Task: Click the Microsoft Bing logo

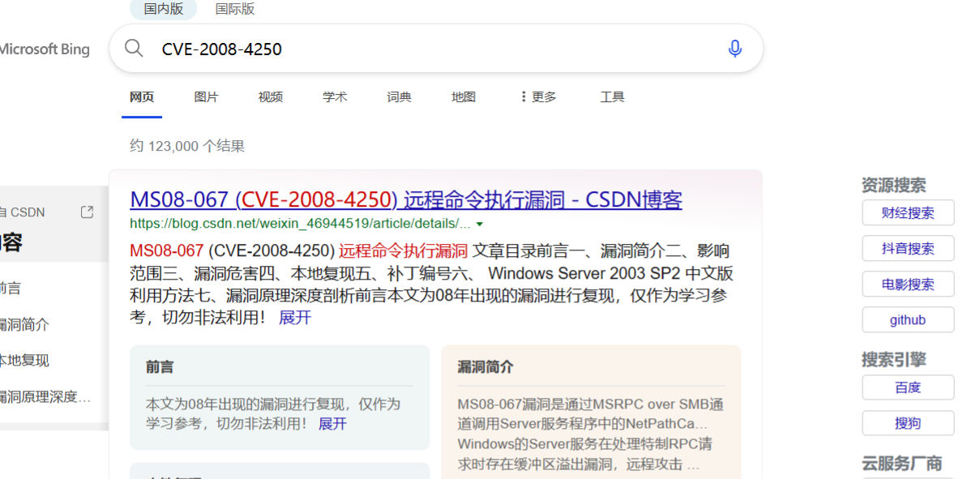Action: click(45, 49)
